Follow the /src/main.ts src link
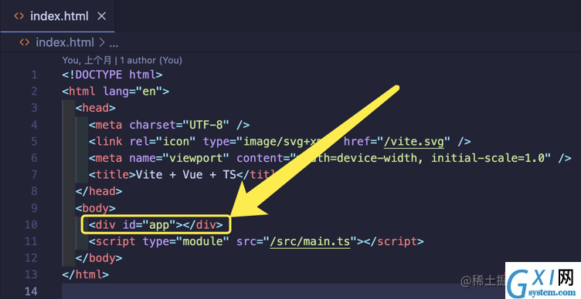 [310, 241]
